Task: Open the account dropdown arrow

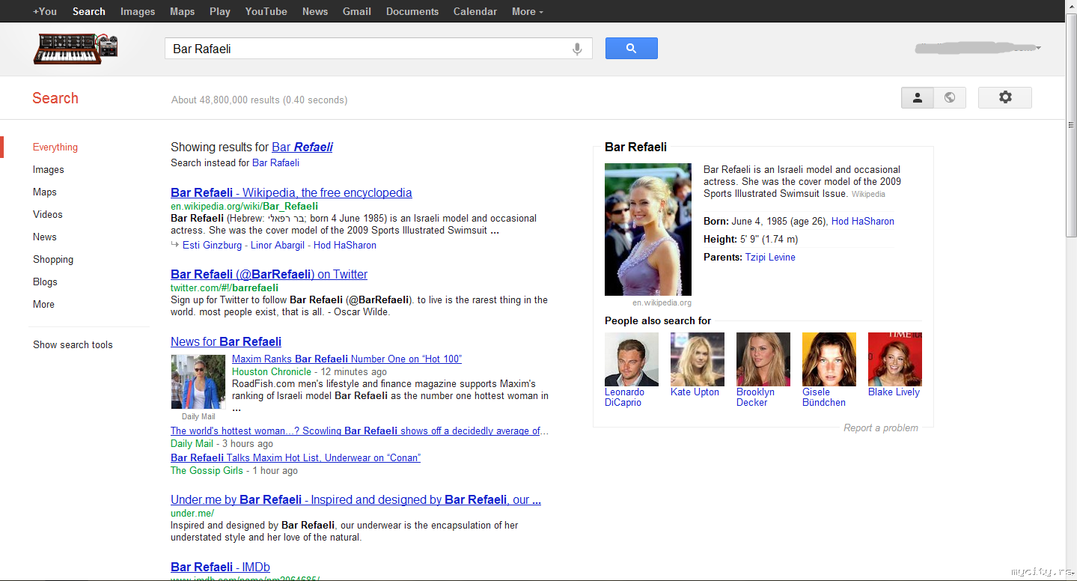Action: pyautogui.click(x=1038, y=48)
